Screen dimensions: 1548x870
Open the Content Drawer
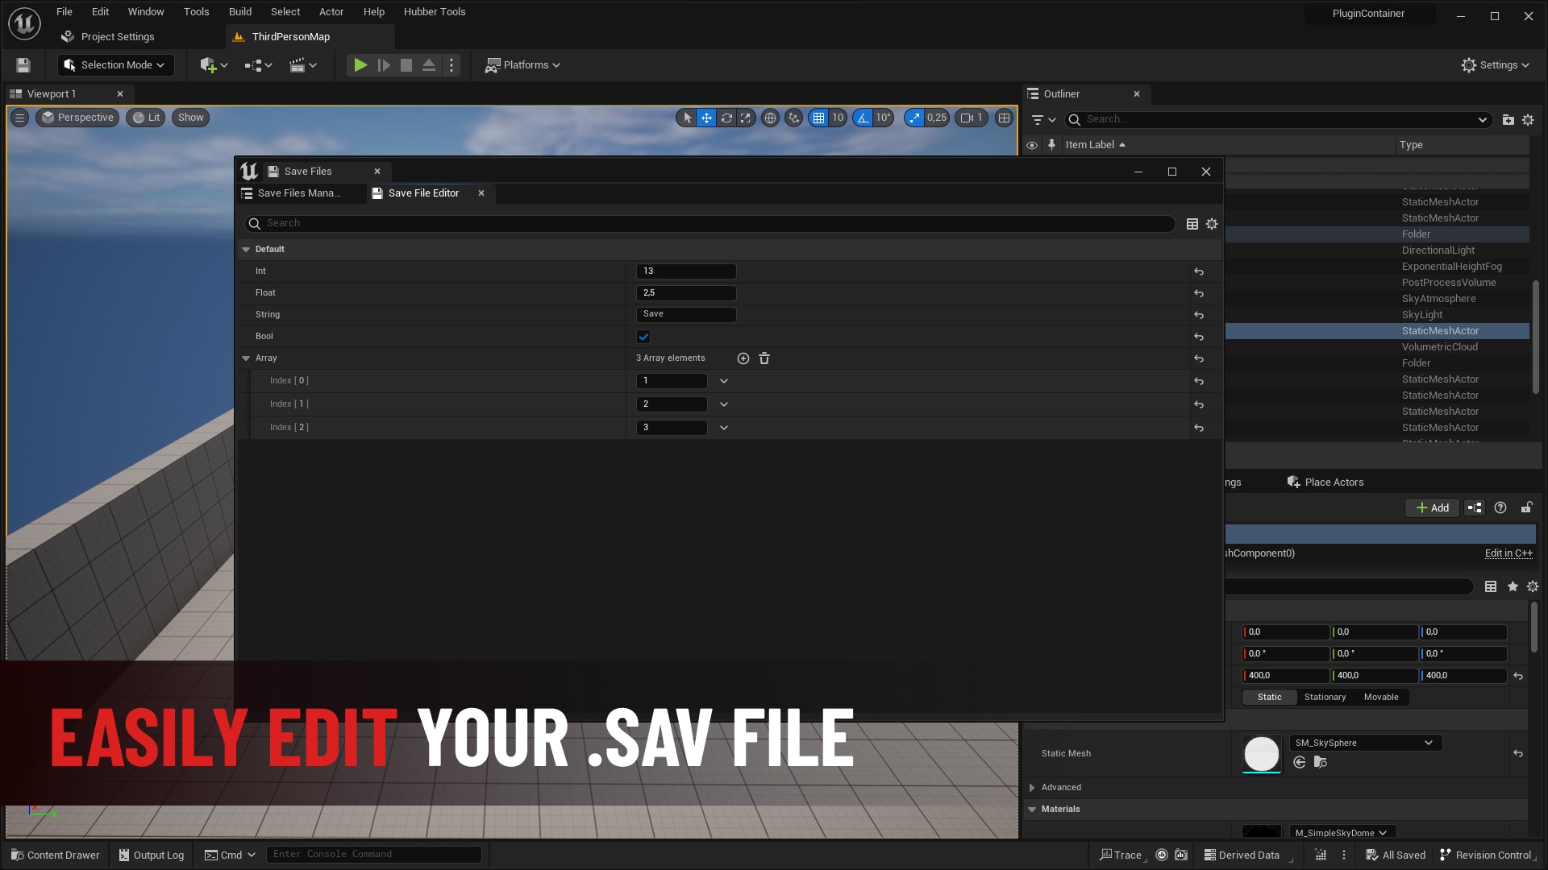(x=54, y=855)
